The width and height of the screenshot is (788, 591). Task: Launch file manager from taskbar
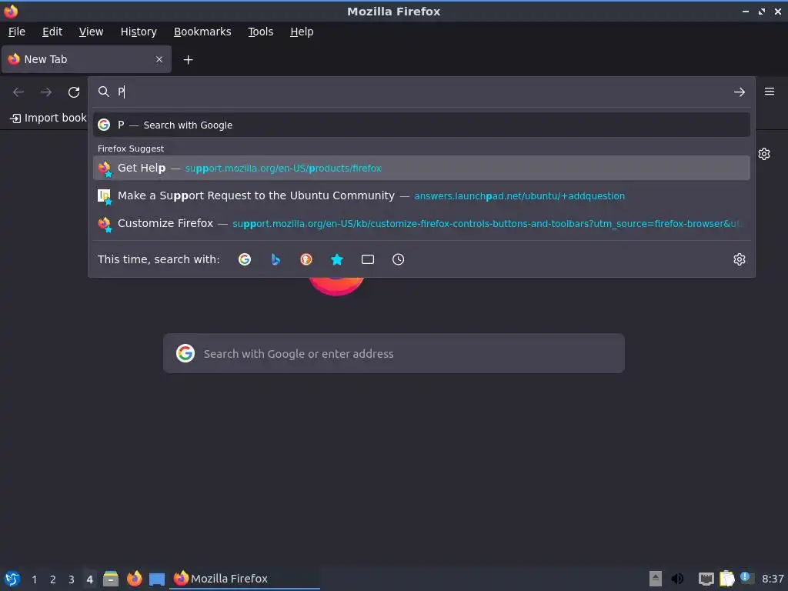[111, 579]
